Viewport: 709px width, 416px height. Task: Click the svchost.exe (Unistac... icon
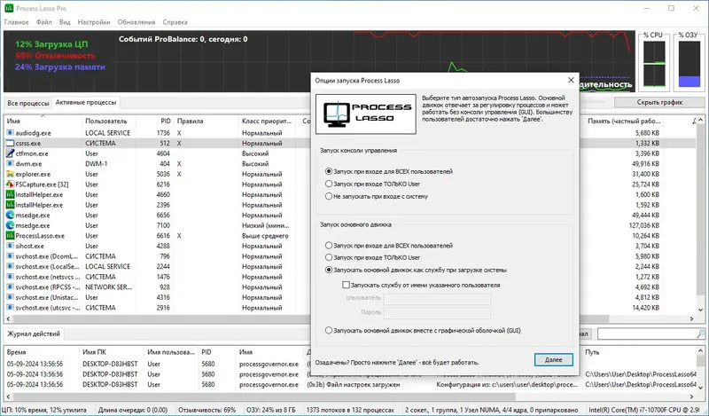10,297
